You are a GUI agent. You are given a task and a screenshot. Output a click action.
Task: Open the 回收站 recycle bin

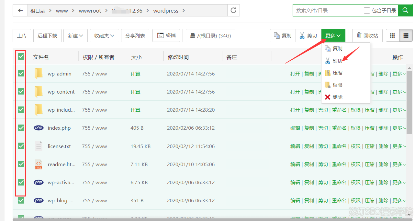[x=367, y=35]
